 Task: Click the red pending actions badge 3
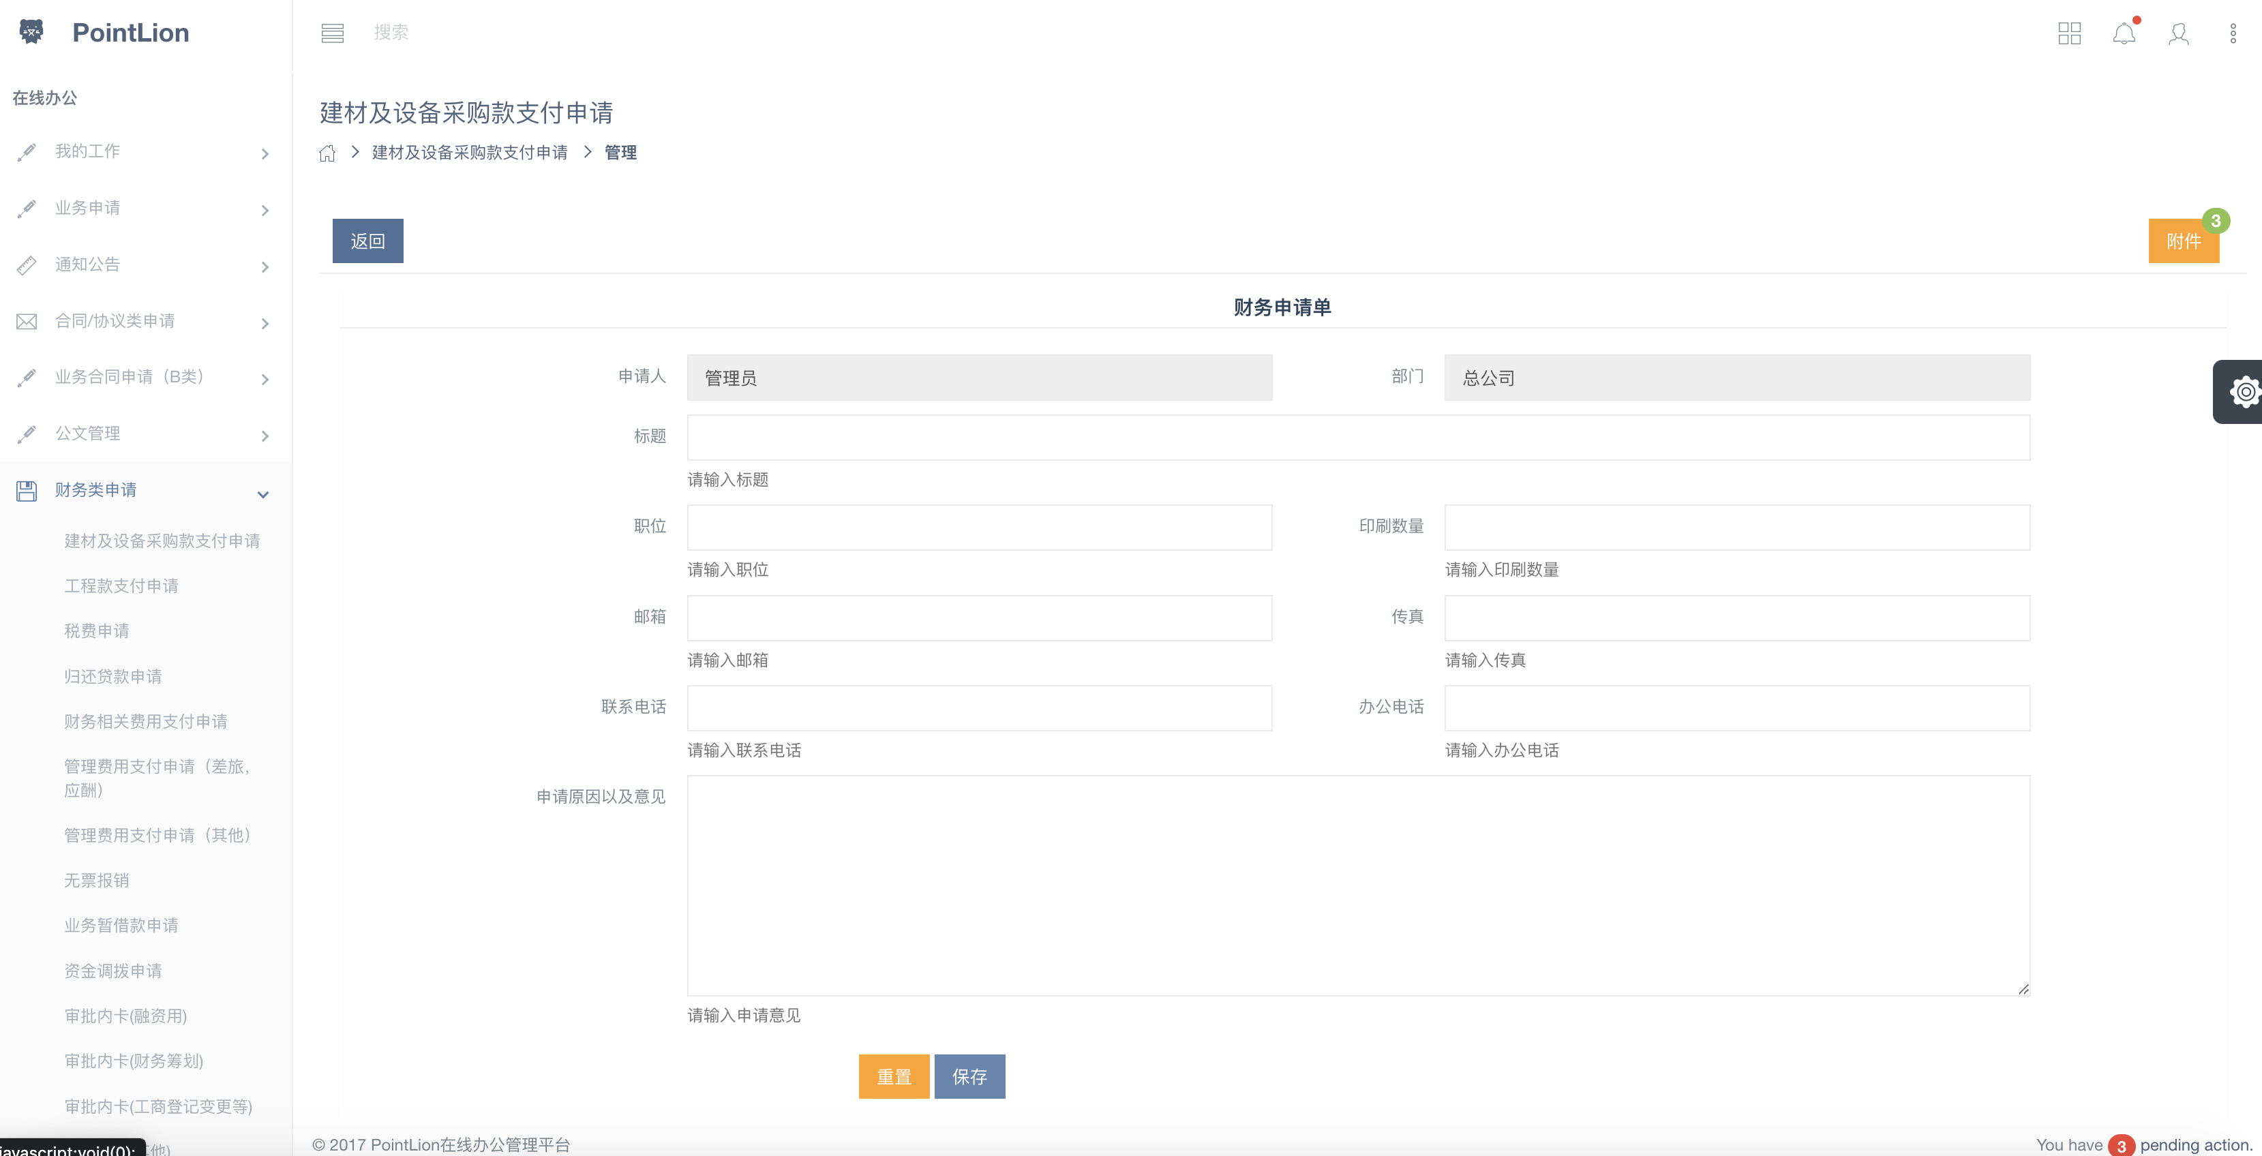click(x=2121, y=1144)
